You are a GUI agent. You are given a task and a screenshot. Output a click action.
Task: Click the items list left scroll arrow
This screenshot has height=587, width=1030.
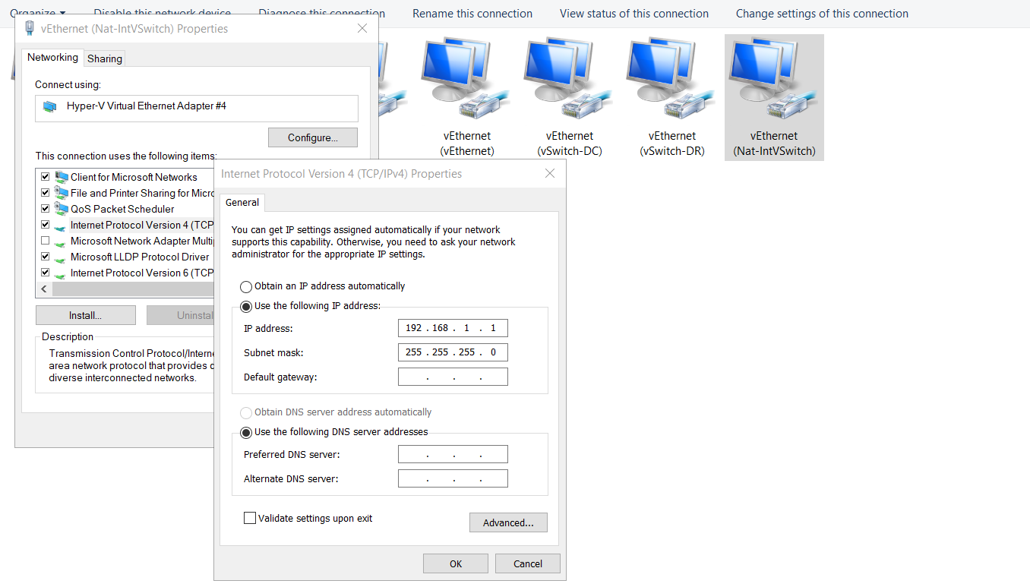pos(44,289)
